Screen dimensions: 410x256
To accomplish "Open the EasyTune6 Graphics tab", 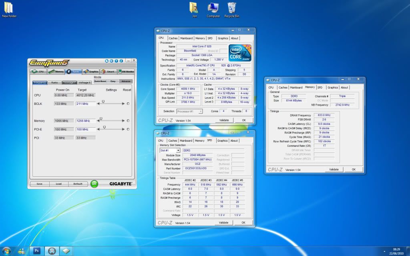I will tap(91, 71).
